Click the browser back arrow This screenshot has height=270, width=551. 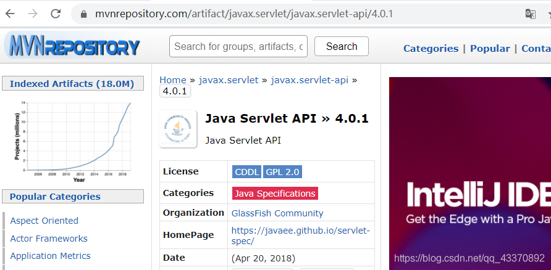pos(10,14)
